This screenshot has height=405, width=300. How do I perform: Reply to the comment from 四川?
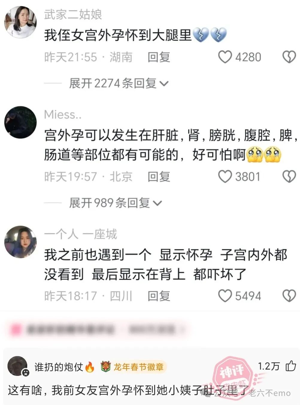pyautogui.click(x=159, y=296)
